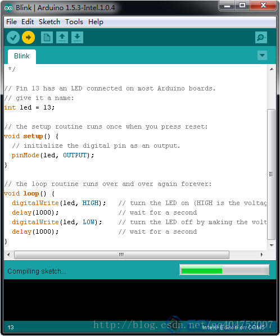The height and width of the screenshot is (336, 280).
Task: Click 'Intel Edison on COM5' board label
Action: pos(233,328)
